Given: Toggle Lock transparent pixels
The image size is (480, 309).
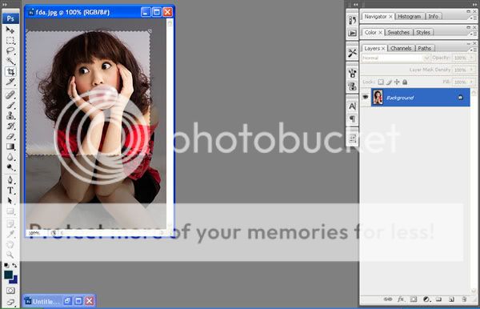Looking at the screenshot, I should 381,82.
